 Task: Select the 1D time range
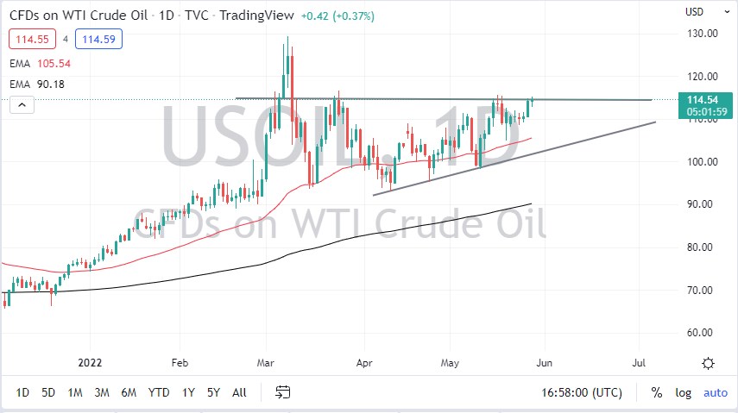(x=22, y=392)
